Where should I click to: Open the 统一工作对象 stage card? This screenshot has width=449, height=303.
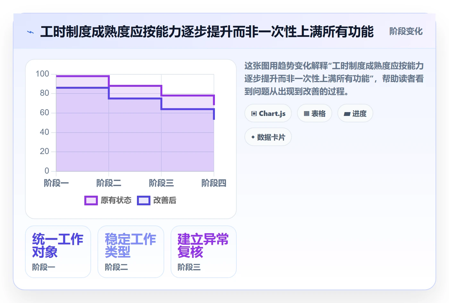[58, 252]
